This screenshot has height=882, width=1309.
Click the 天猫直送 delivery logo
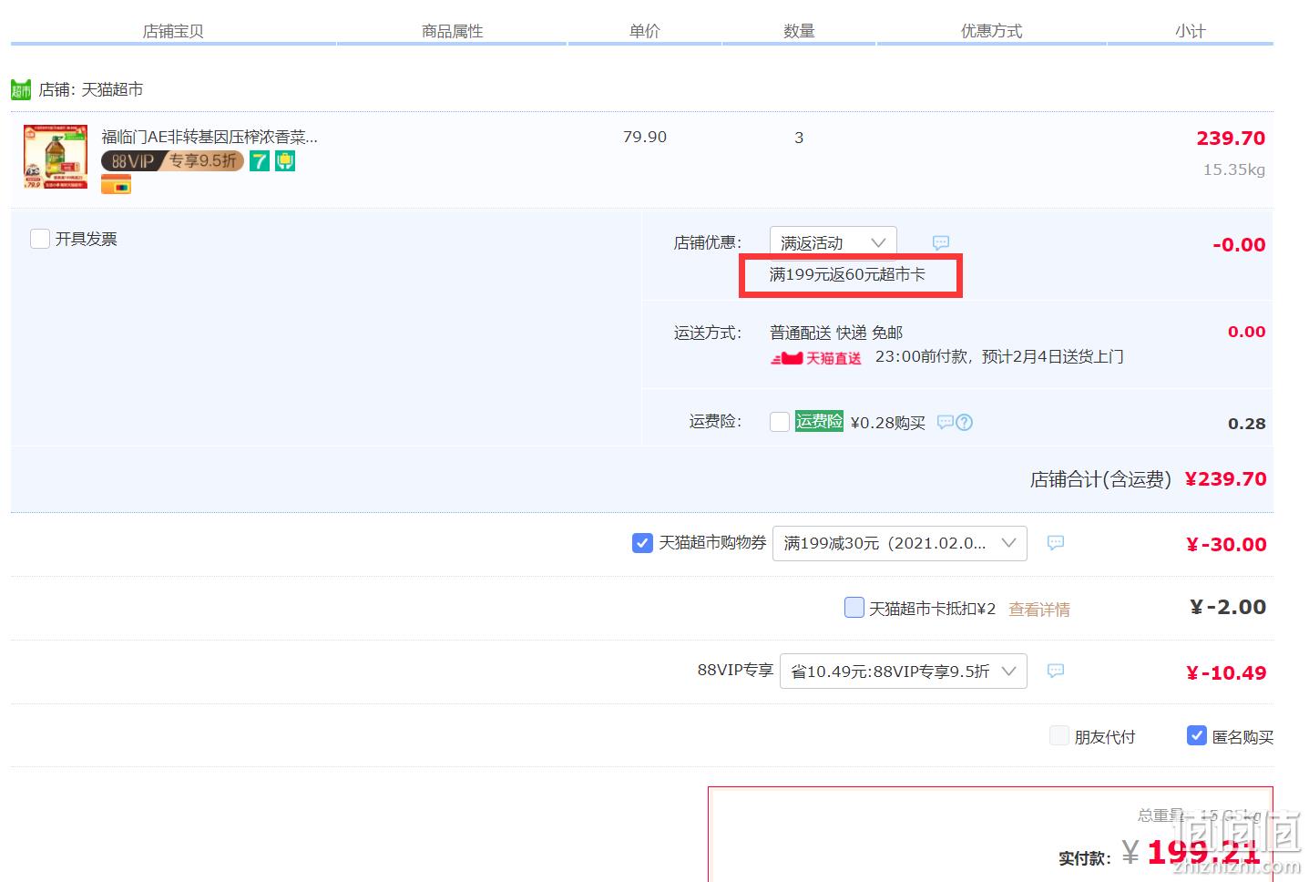pos(816,358)
